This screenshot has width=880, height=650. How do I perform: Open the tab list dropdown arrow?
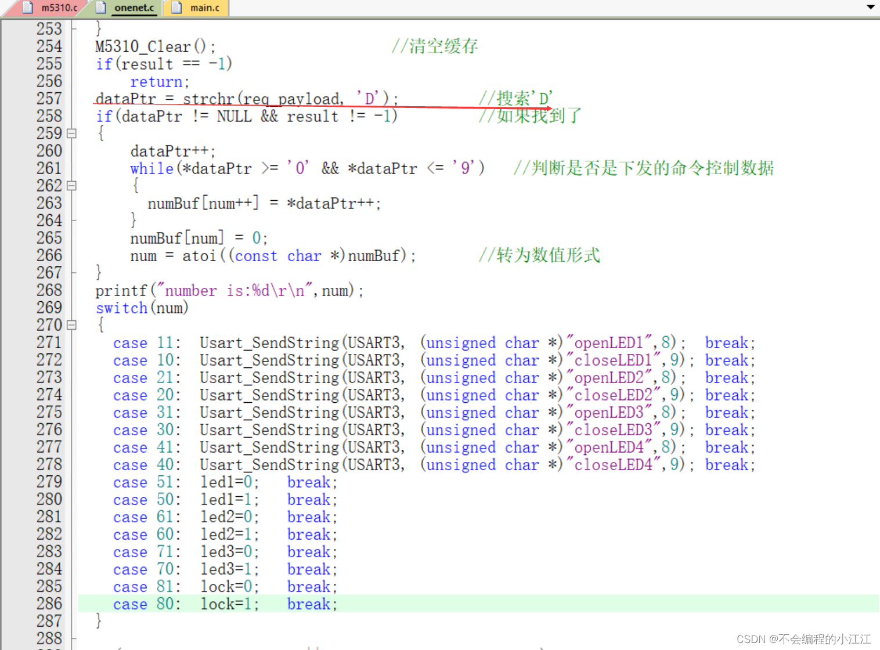click(870, 8)
